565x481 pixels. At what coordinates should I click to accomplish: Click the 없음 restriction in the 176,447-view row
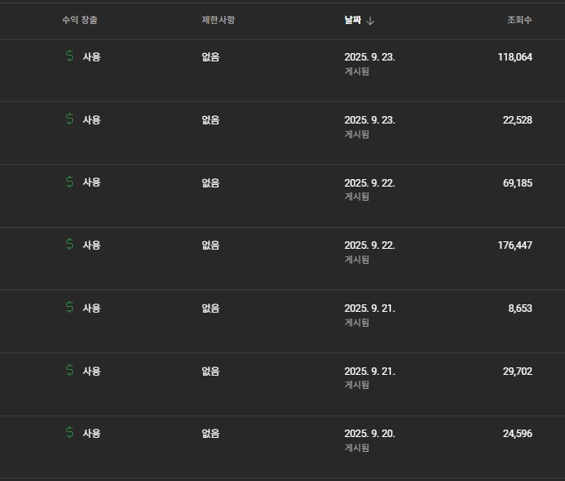210,245
